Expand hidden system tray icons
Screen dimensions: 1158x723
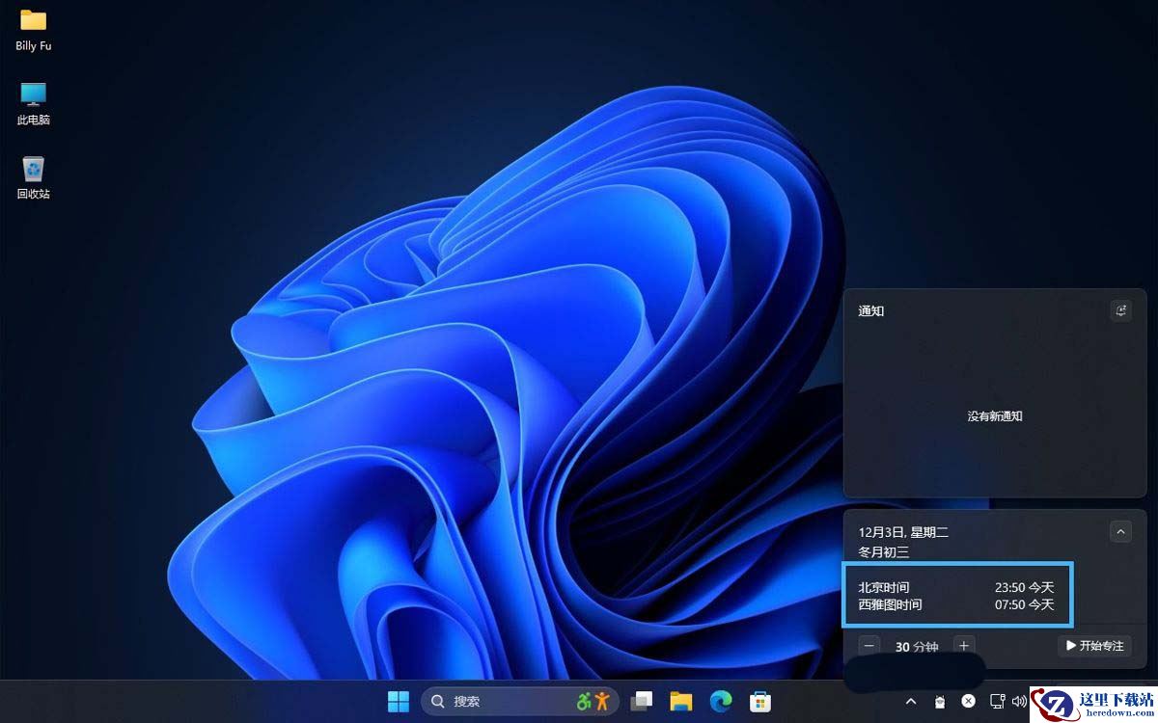pos(910,701)
